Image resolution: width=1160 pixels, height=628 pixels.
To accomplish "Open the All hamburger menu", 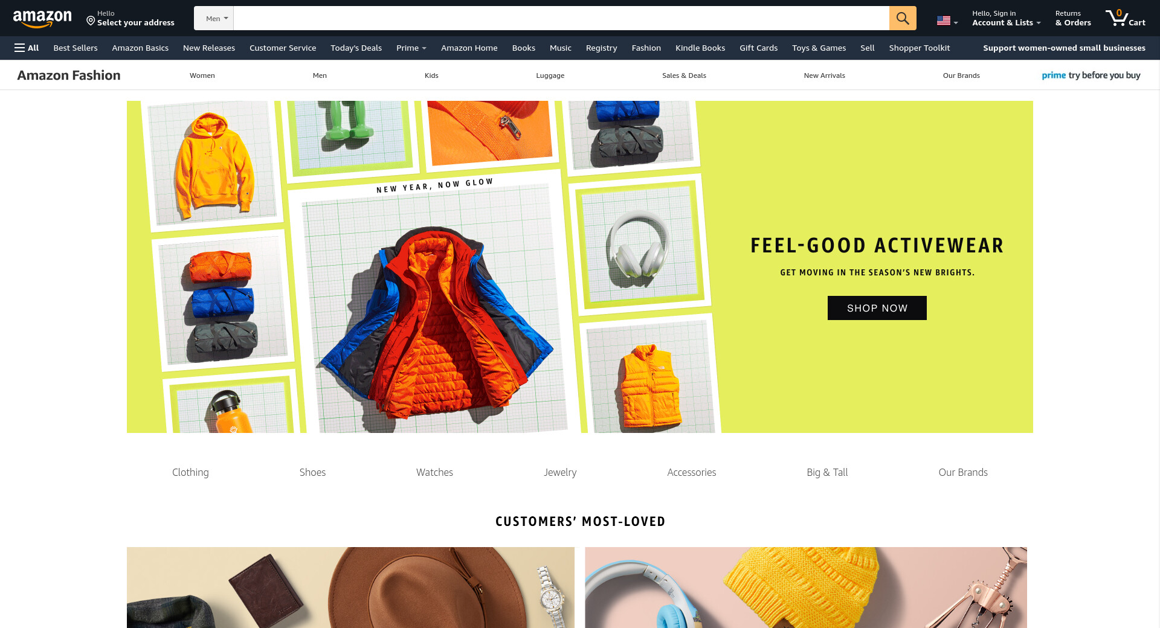I will (27, 48).
